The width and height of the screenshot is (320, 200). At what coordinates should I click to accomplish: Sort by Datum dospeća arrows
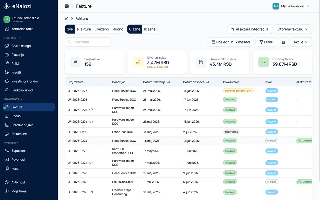click(208, 82)
